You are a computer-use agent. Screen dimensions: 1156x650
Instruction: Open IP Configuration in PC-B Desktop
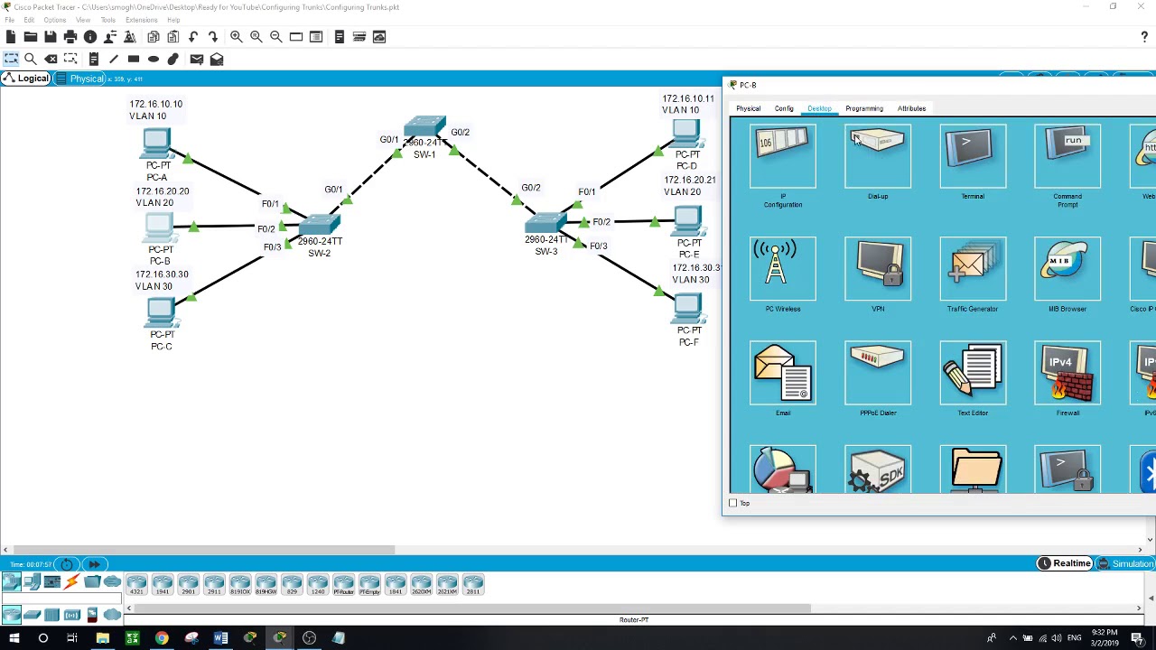(x=783, y=156)
